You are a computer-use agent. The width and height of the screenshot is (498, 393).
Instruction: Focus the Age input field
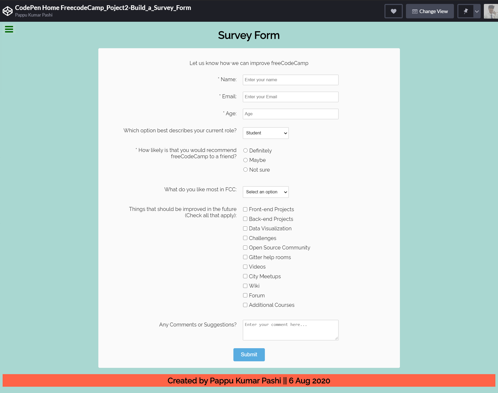click(x=291, y=114)
